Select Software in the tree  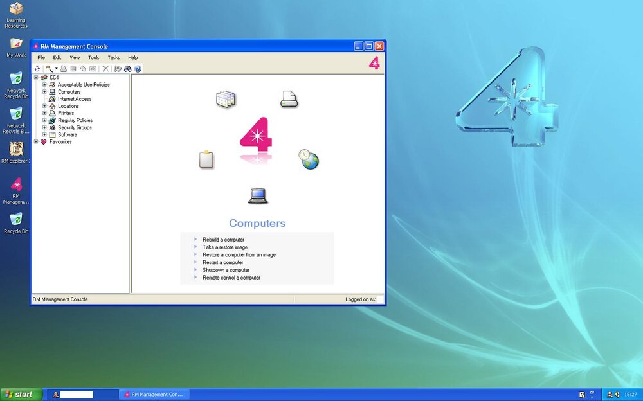click(68, 135)
